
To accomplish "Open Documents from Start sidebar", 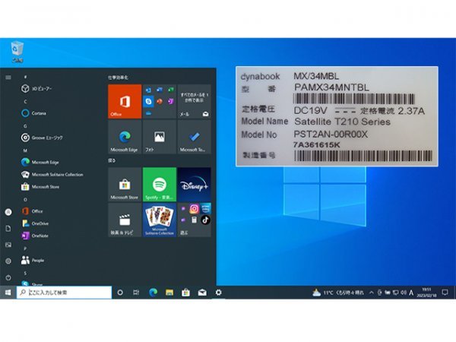I will (8, 228).
